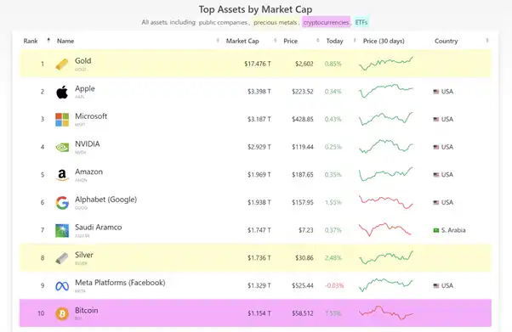Click the Gold bar icon

pyautogui.click(x=62, y=64)
